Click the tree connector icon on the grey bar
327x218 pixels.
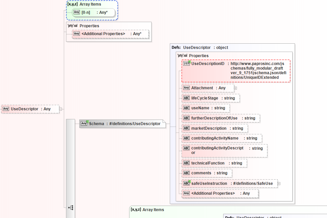pyautogui.click(x=70, y=207)
